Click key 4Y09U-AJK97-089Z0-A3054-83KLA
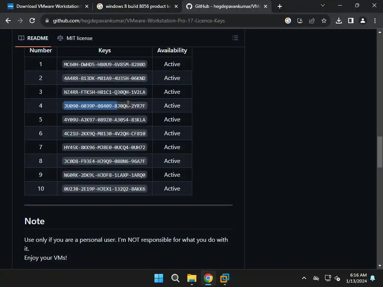383x287 pixels. click(105, 120)
